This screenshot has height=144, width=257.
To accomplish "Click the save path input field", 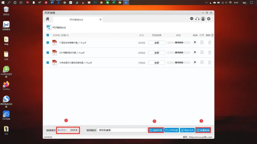I will click(122, 130).
